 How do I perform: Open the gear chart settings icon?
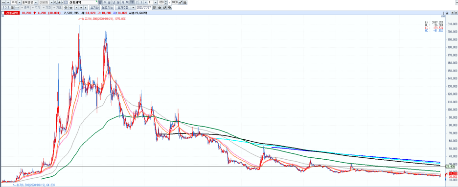click(x=160, y=8)
